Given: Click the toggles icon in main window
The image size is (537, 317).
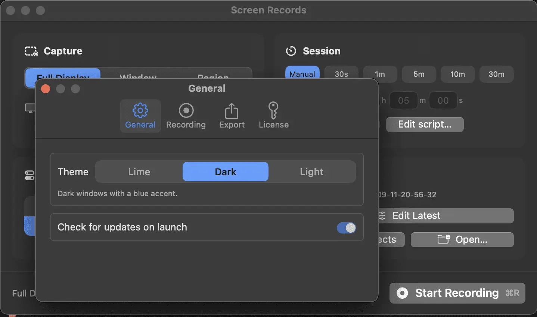Looking at the screenshot, I should [x=30, y=176].
